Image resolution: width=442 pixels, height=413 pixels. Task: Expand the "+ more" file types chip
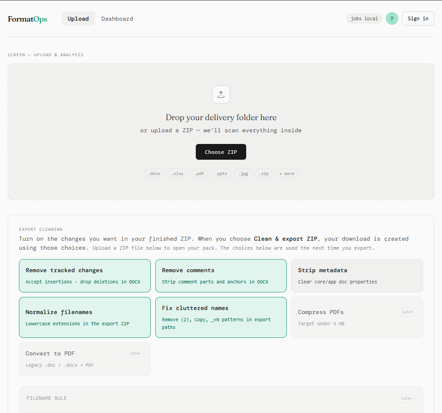[x=287, y=173]
